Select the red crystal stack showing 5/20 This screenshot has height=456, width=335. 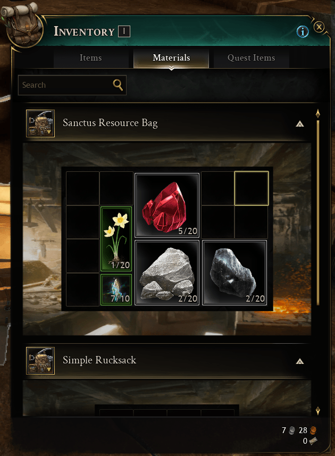pos(167,205)
